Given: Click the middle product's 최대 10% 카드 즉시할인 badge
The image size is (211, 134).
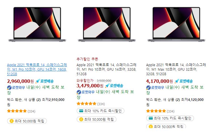Looking at the screenshot, I should 100,111.
